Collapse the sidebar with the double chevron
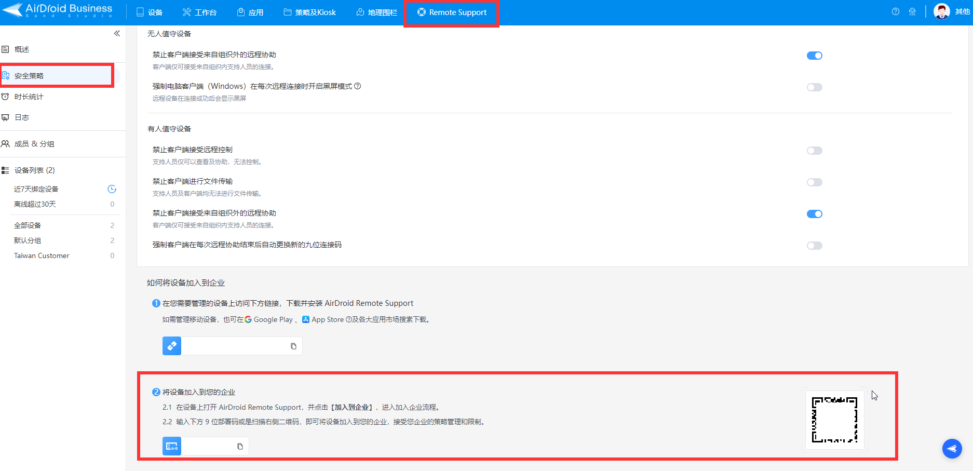 click(117, 33)
